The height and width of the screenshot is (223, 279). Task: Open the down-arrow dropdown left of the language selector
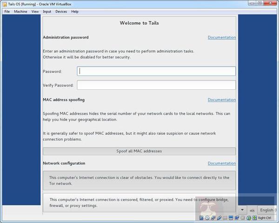pos(242,210)
